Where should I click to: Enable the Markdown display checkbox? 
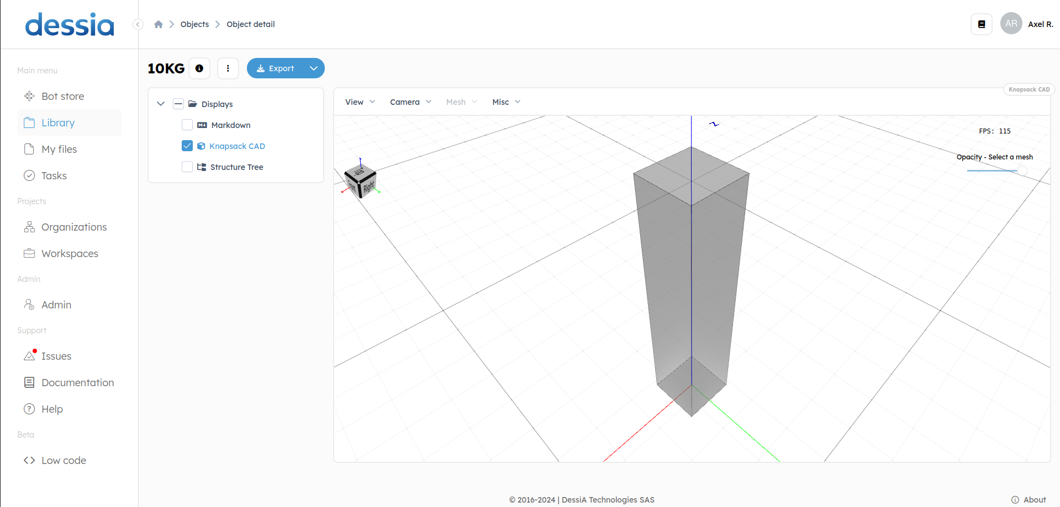click(x=187, y=125)
